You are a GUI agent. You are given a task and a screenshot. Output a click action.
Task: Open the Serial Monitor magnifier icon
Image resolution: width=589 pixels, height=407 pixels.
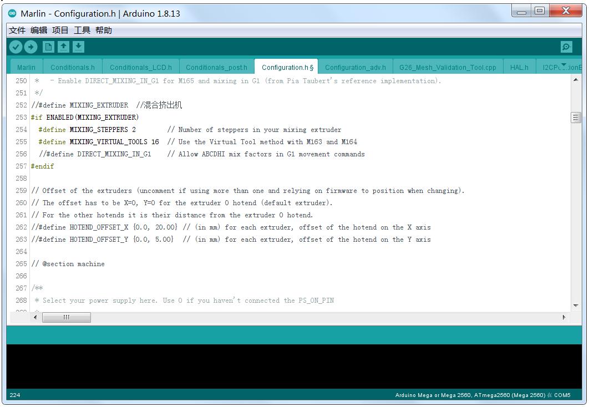tap(566, 47)
